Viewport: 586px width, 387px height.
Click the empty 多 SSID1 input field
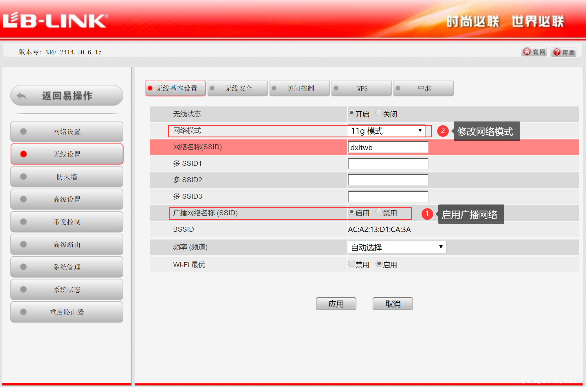[388, 164]
